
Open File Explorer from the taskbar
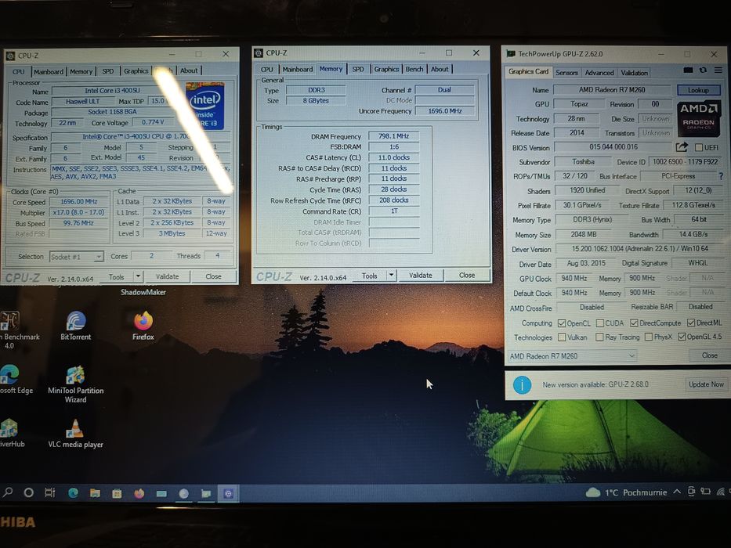click(x=95, y=493)
